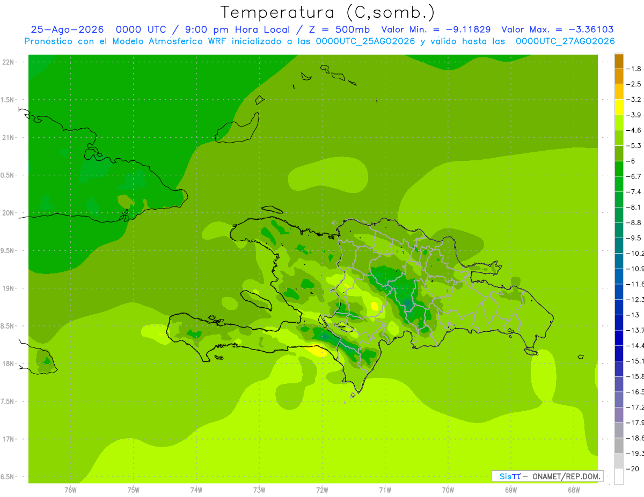The height and width of the screenshot is (497, 644).
Task: Pick the white swatch below -20 on colorbar
Action: click(619, 476)
